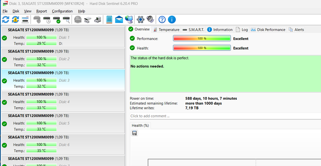Click the disk with stethoscope hardware test icon
The width and height of the screenshot is (321, 166).
click(37, 20)
